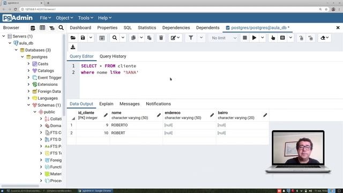Screen dimensions: 343x193
Task: Click Filtered Rows icon in Browser panel
Action: (x=52, y=28)
